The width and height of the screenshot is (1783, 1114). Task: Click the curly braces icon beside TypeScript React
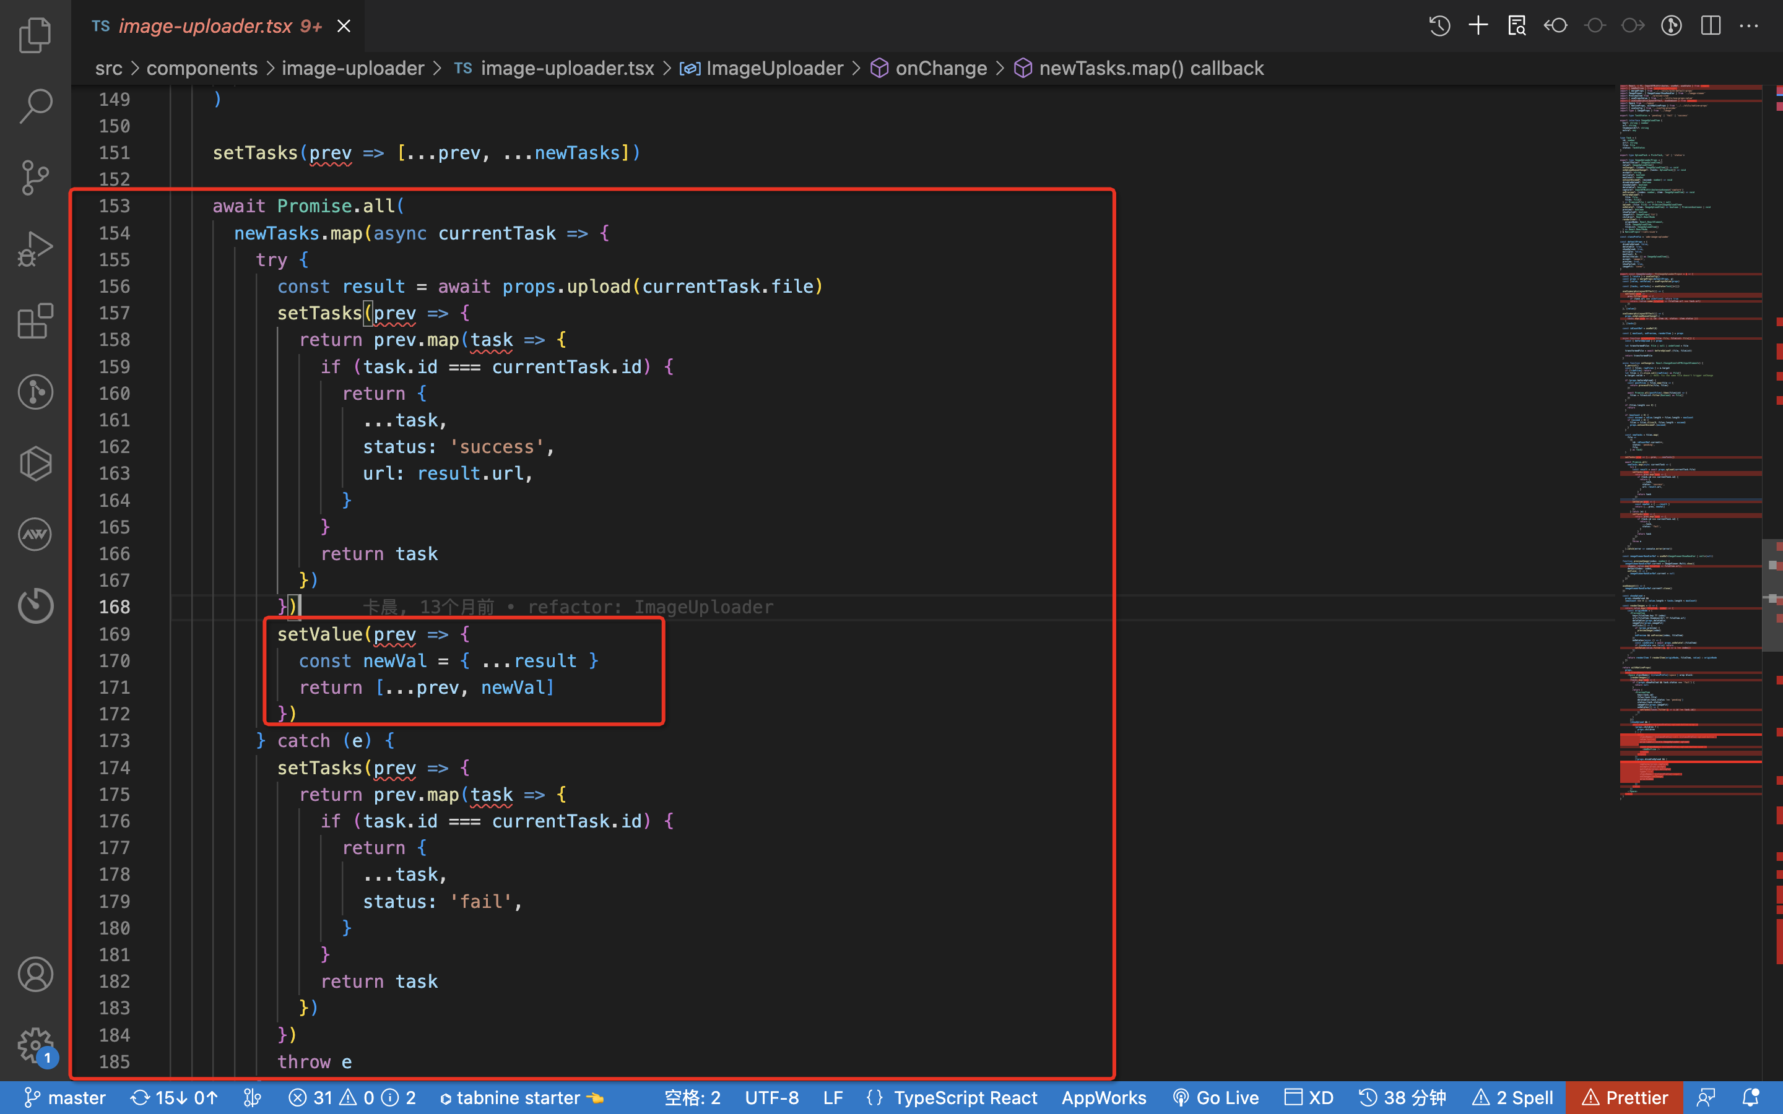coord(875,1098)
